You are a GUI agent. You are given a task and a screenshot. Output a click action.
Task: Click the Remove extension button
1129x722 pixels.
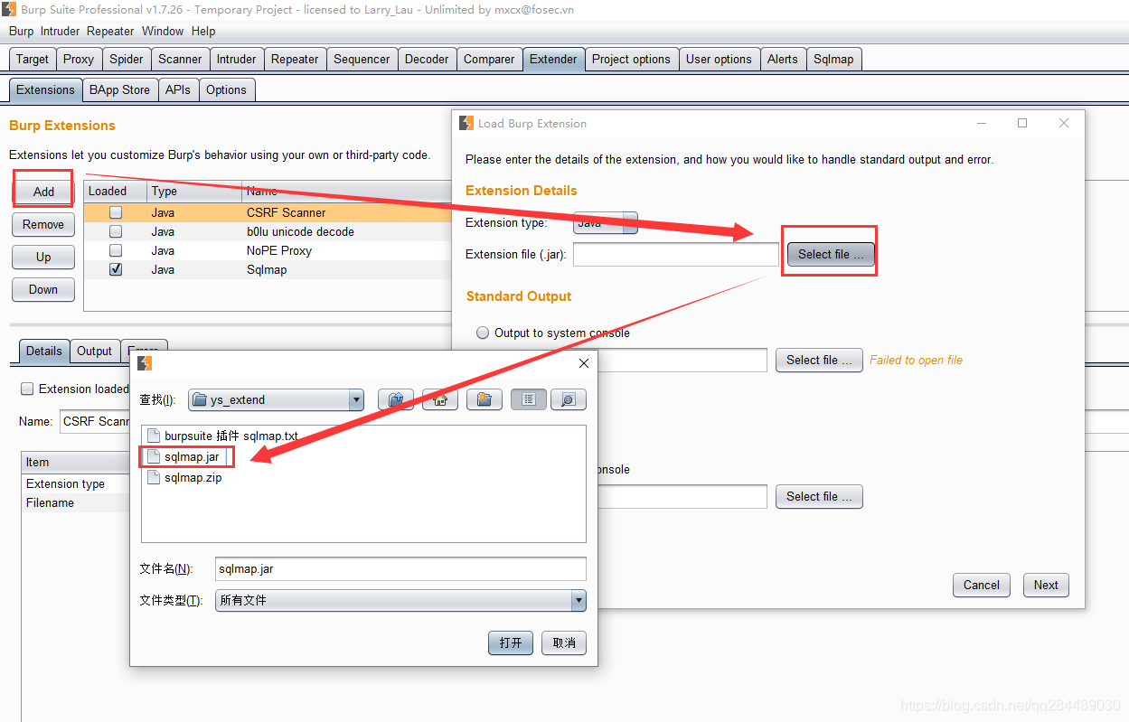[x=43, y=224]
